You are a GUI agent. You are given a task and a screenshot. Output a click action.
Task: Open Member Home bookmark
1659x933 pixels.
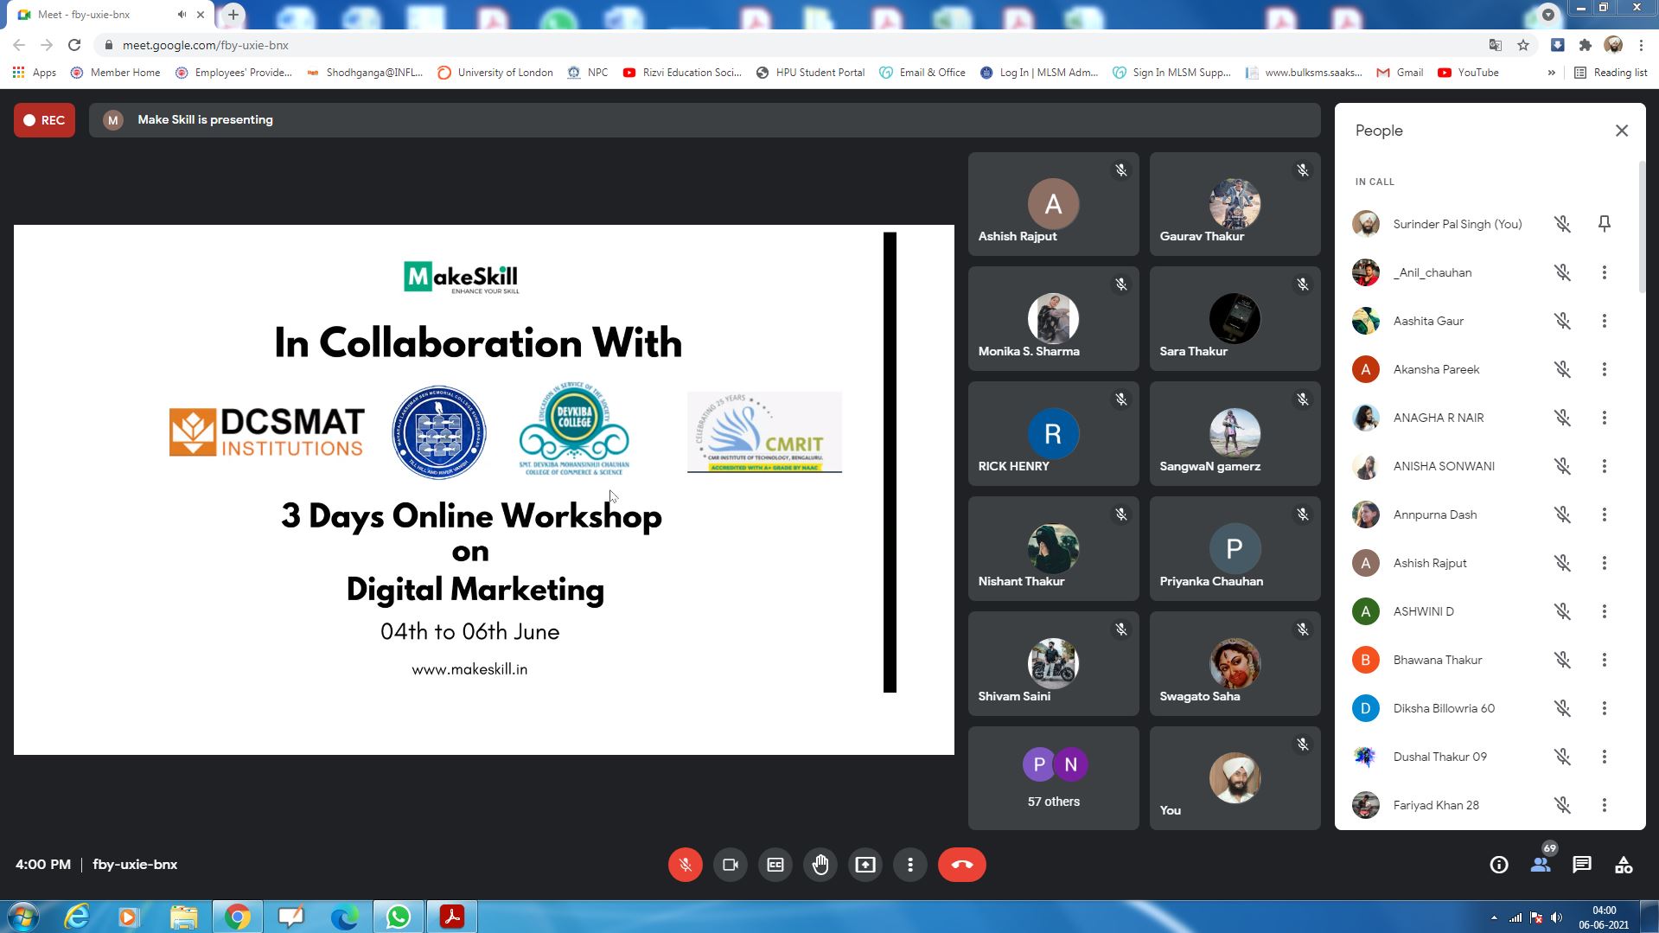(x=116, y=73)
